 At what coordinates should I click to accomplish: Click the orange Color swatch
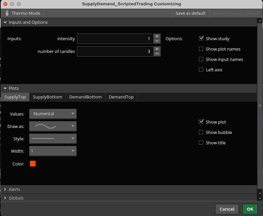pos(33,164)
